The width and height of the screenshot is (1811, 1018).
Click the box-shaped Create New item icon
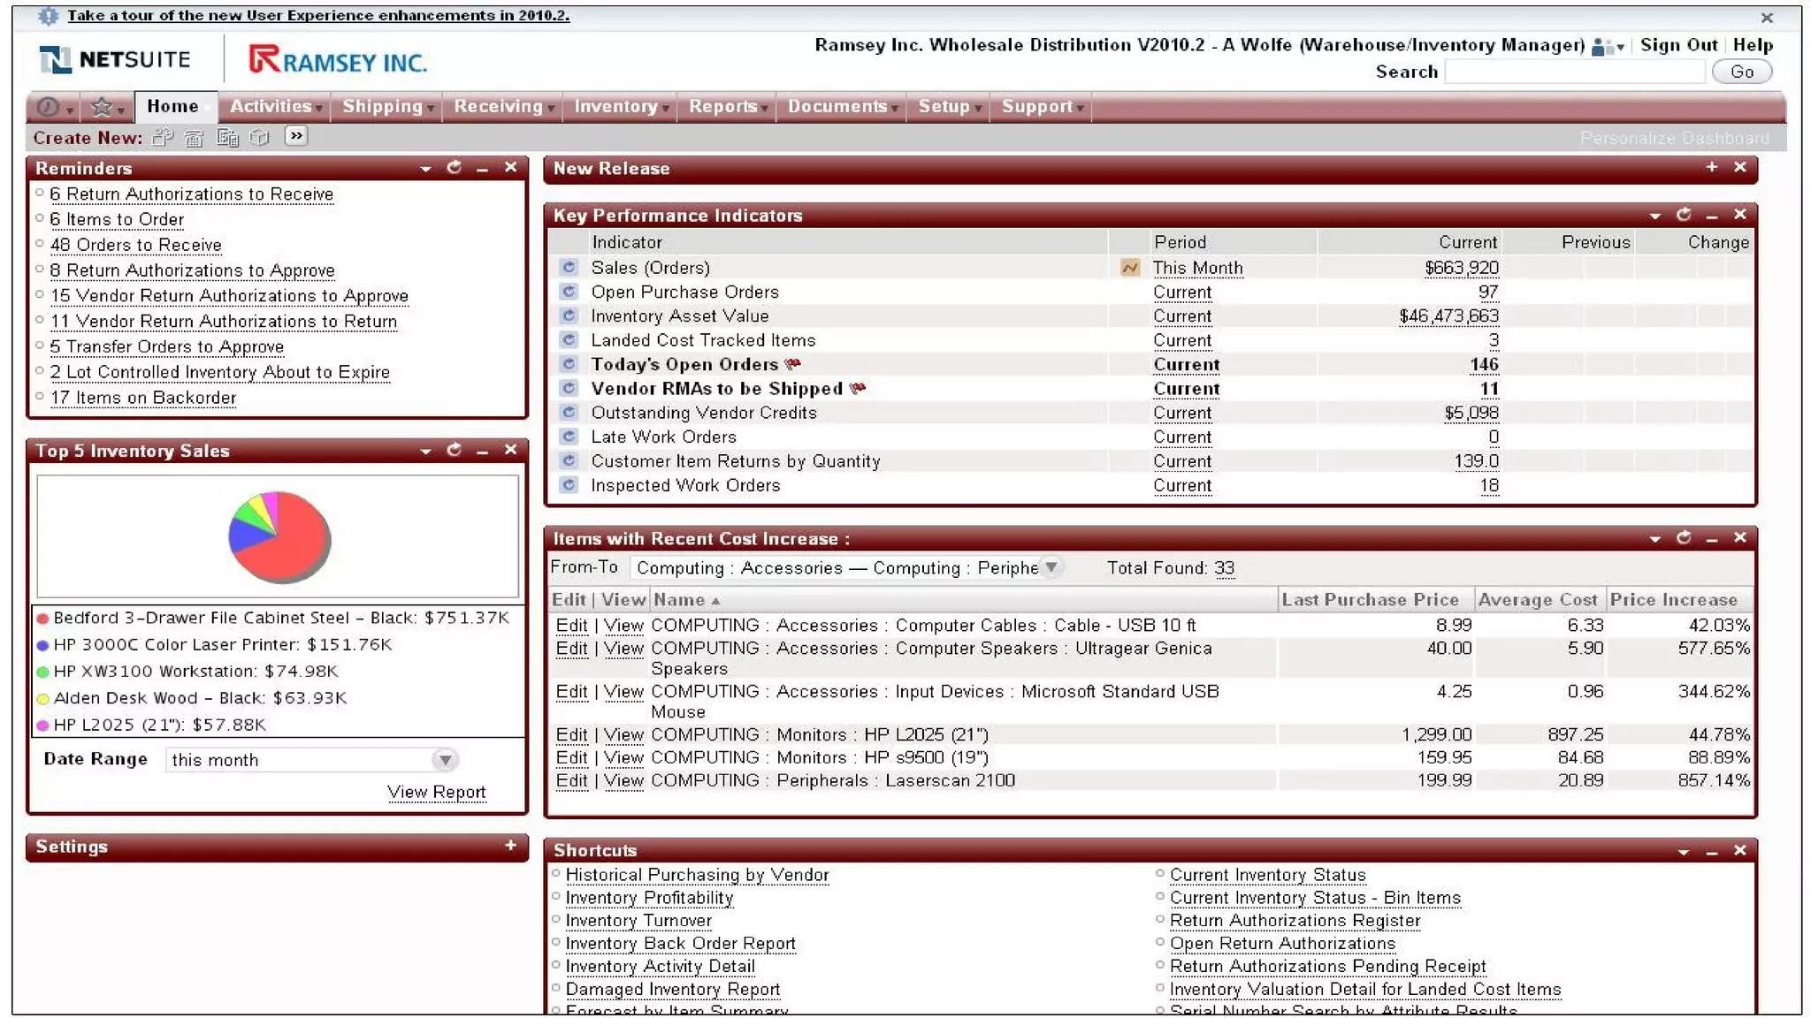(259, 137)
